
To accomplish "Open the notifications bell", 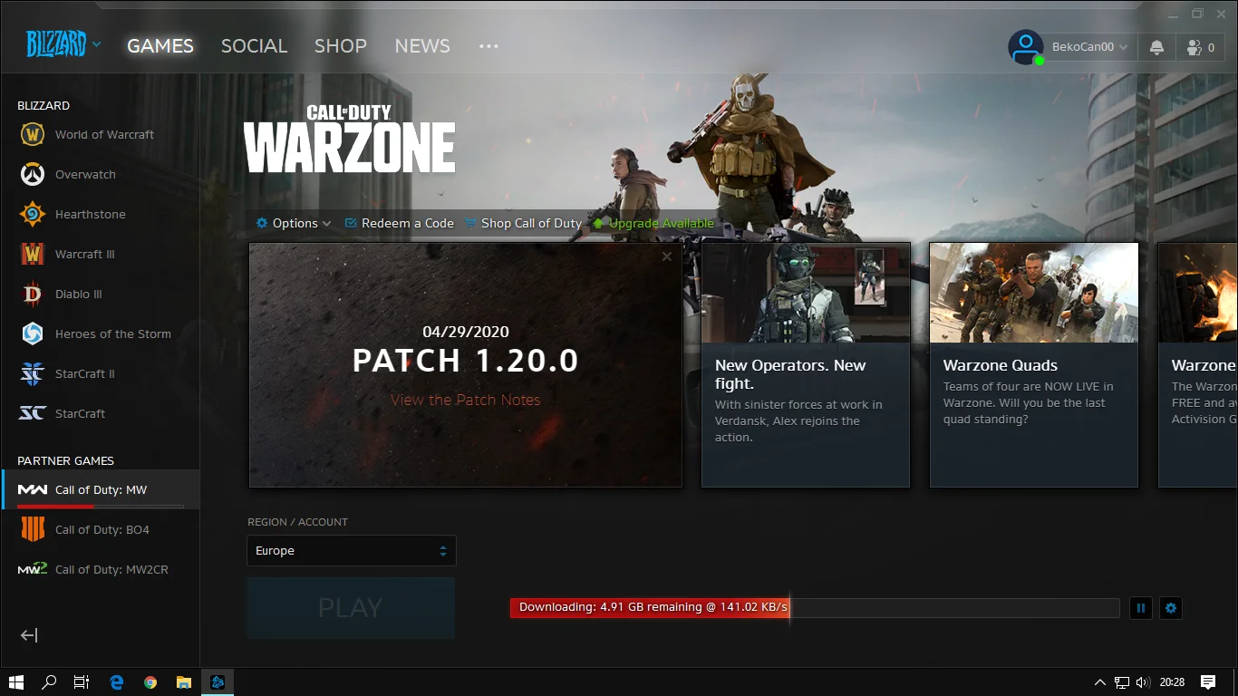I will click(1156, 48).
